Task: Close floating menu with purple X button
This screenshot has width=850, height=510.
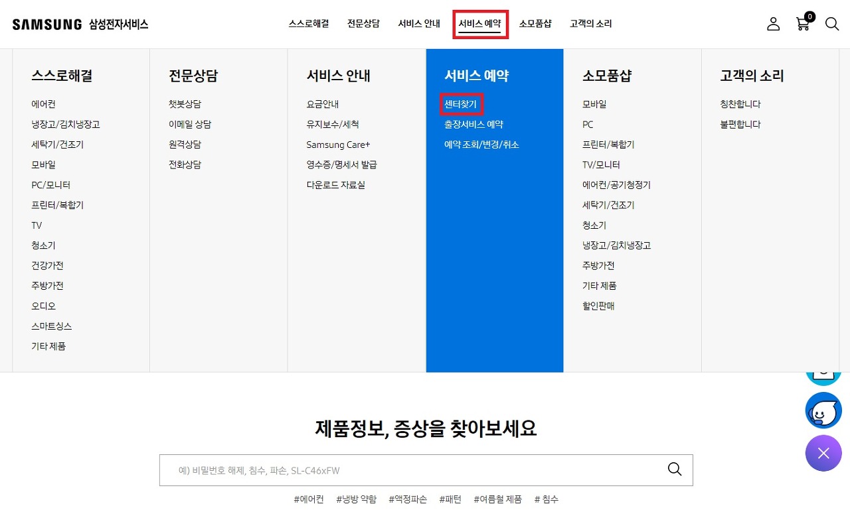Action: coord(823,454)
